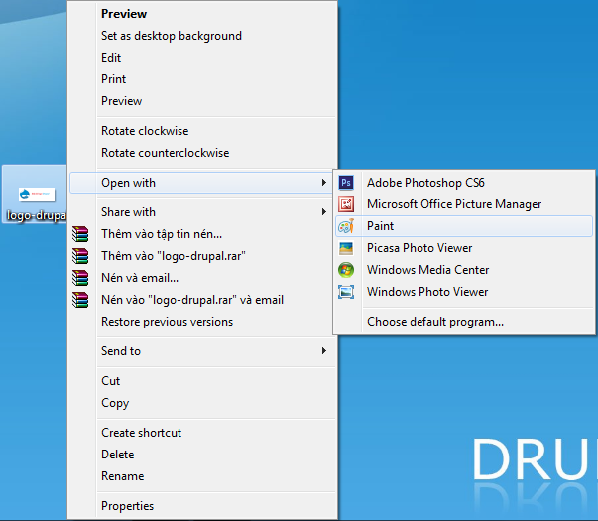
Task: Expand the Share with submenu arrow
Action: (323, 212)
